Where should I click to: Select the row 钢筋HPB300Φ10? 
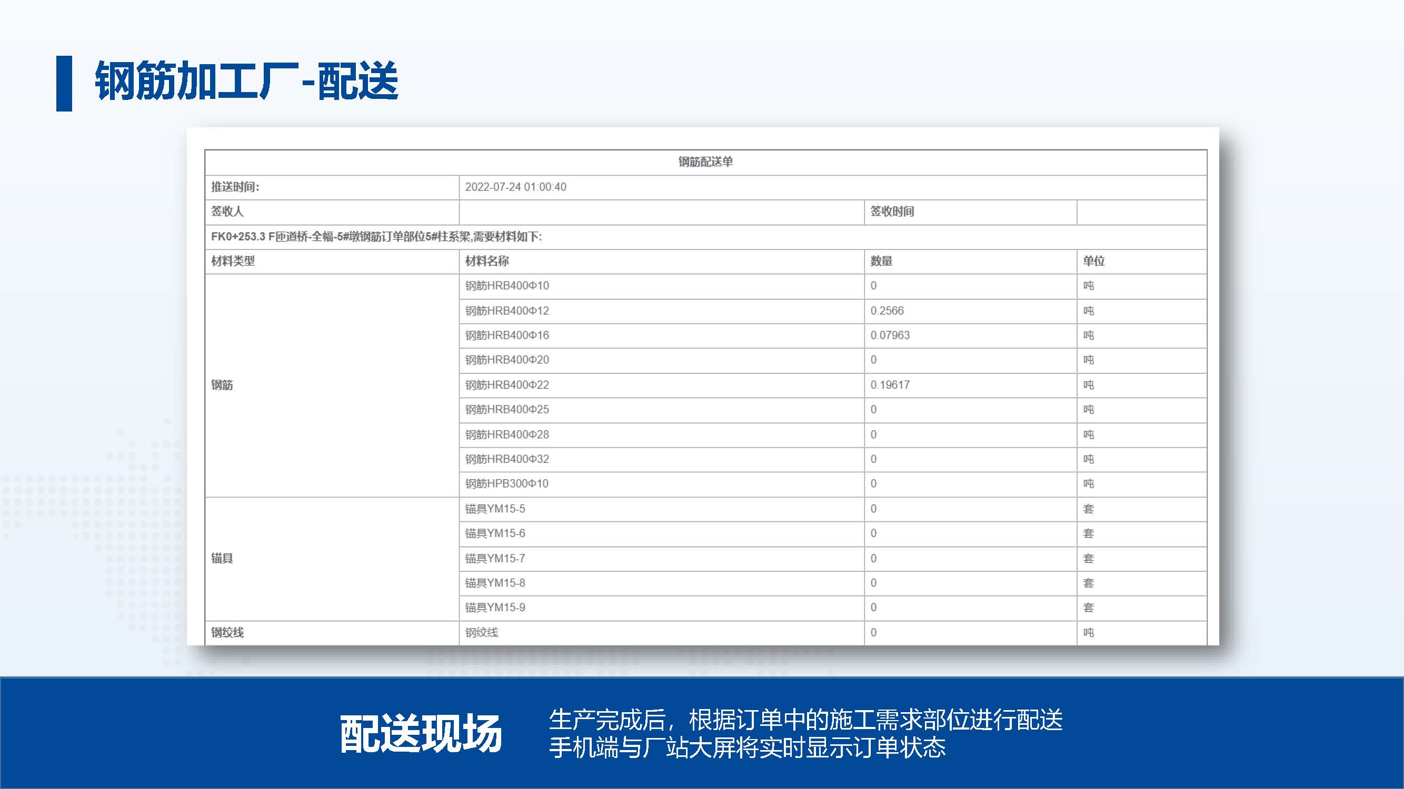coord(506,483)
